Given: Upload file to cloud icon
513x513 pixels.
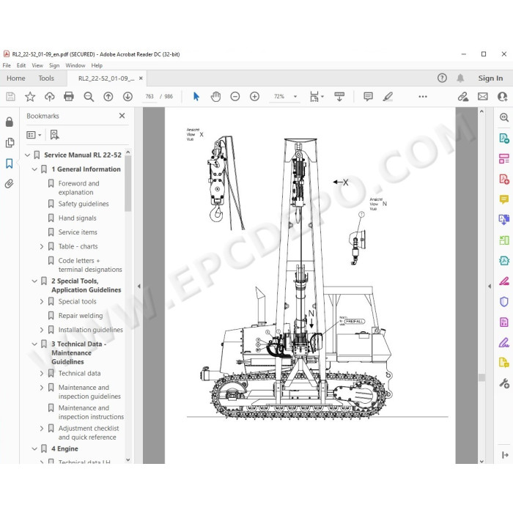Looking at the screenshot, I should click(x=49, y=97).
